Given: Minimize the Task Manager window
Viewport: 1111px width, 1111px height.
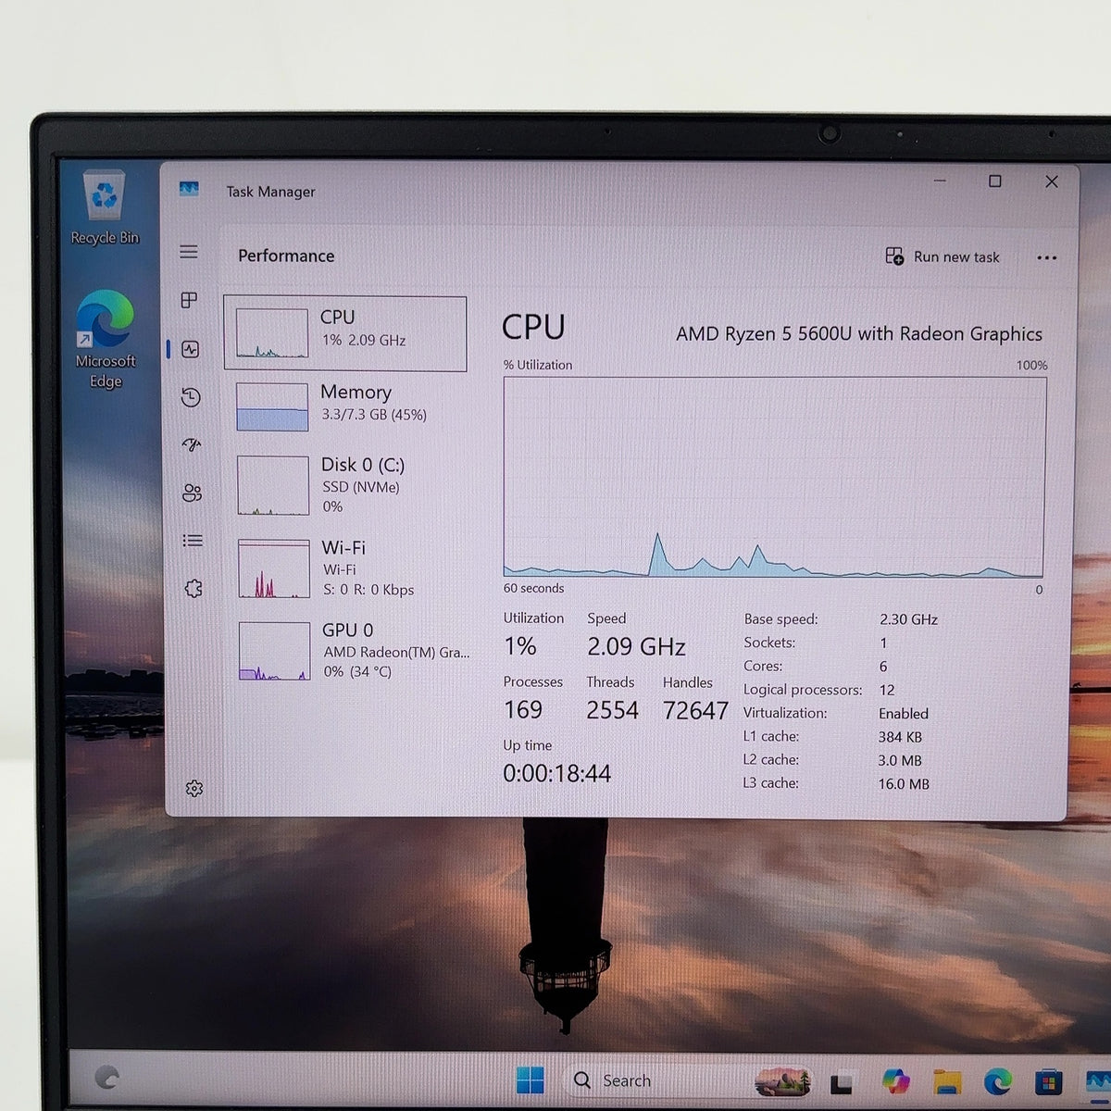Looking at the screenshot, I should pyautogui.click(x=941, y=181).
